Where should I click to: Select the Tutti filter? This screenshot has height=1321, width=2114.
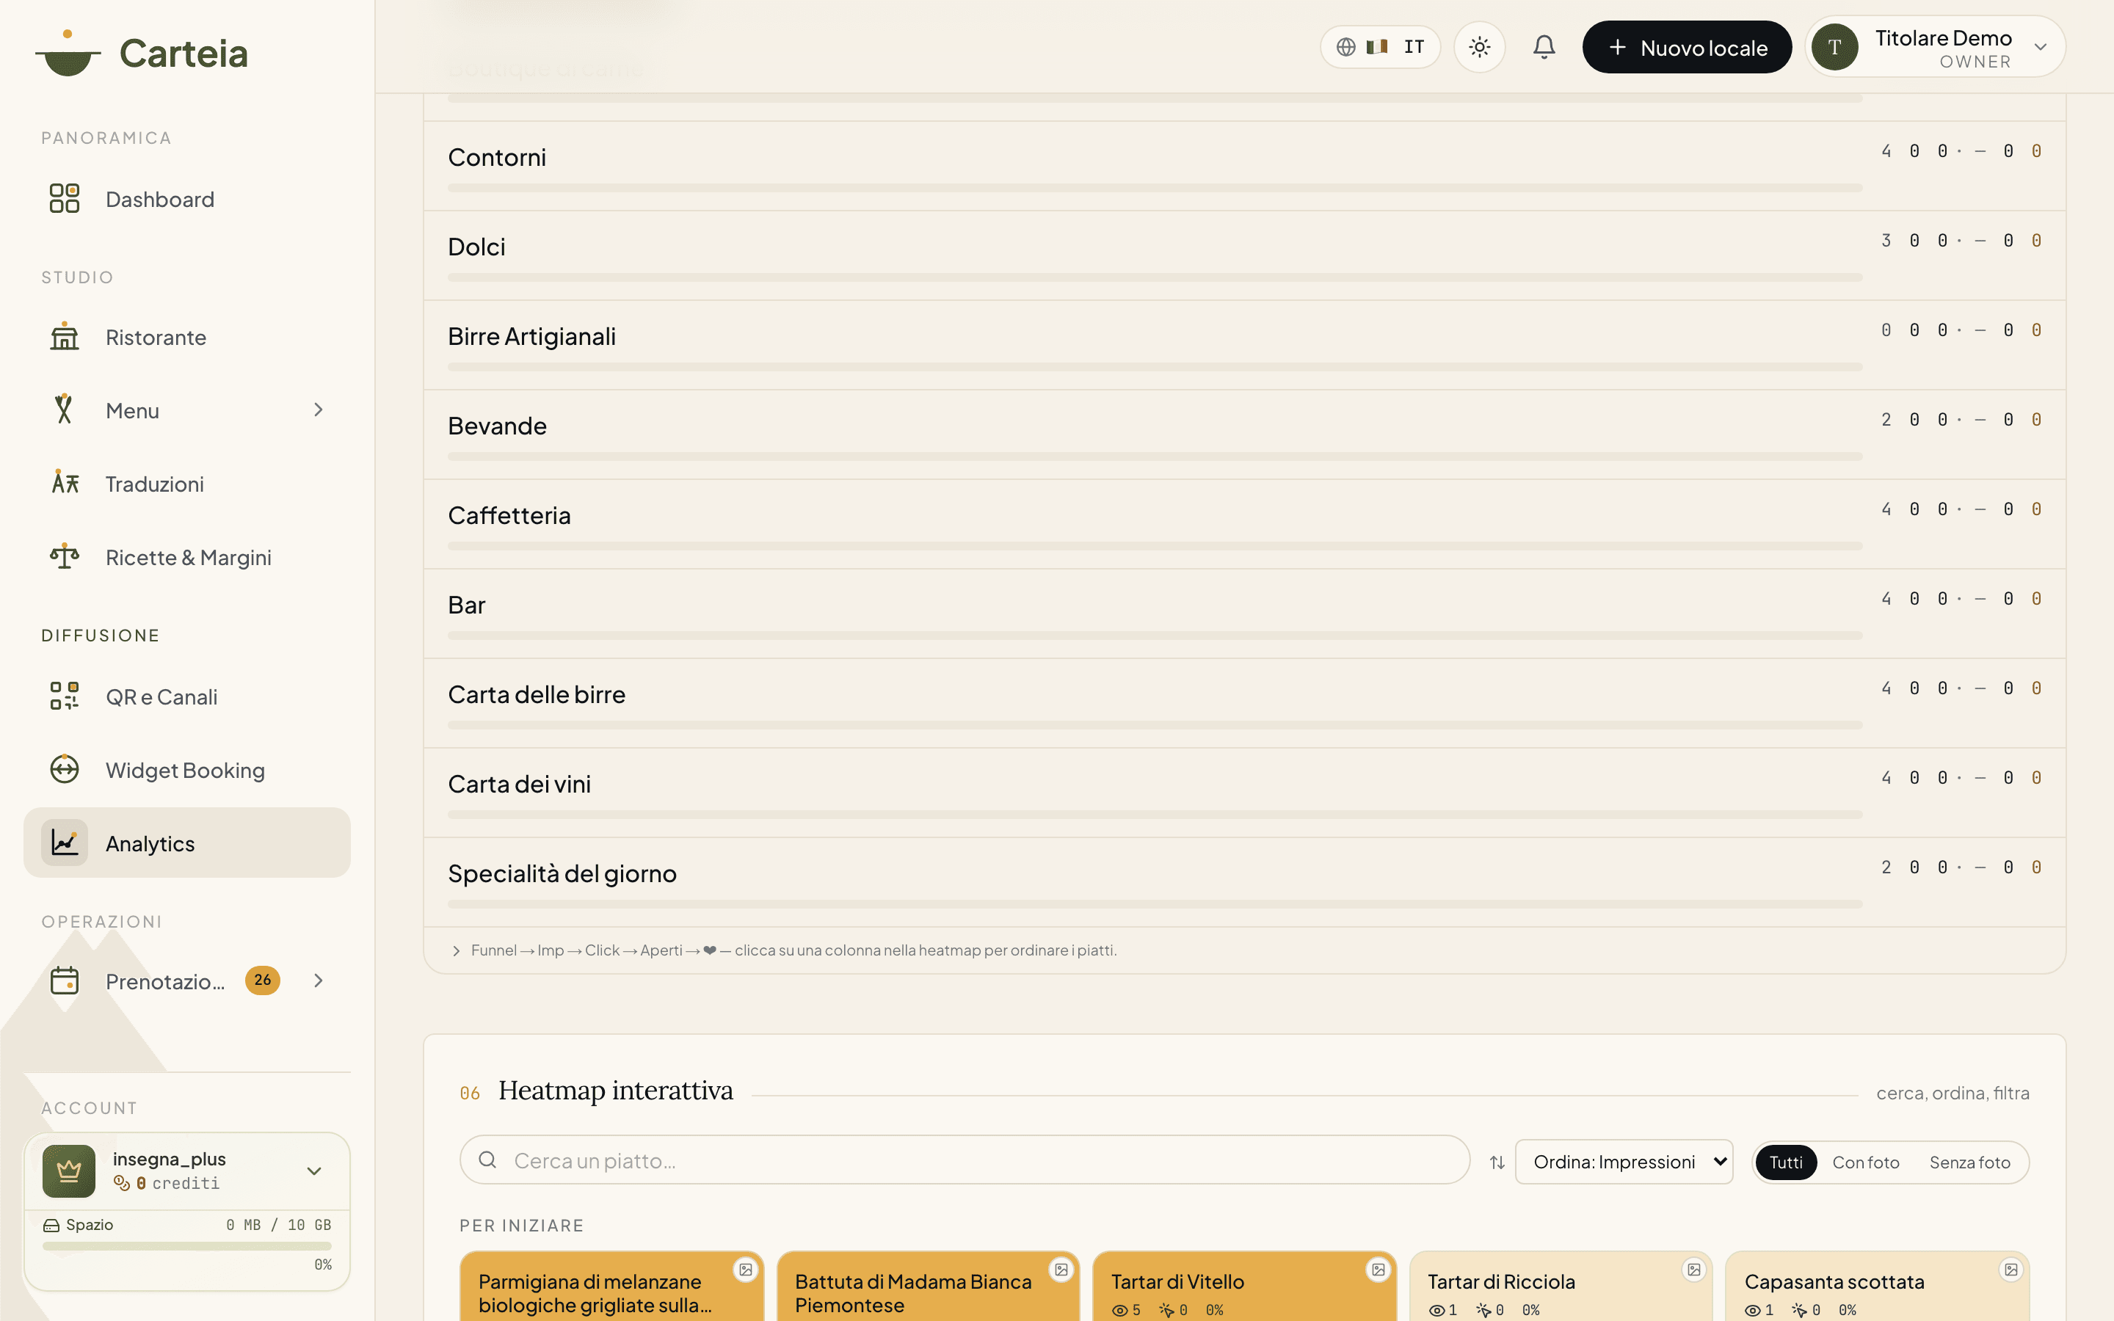1786,1162
